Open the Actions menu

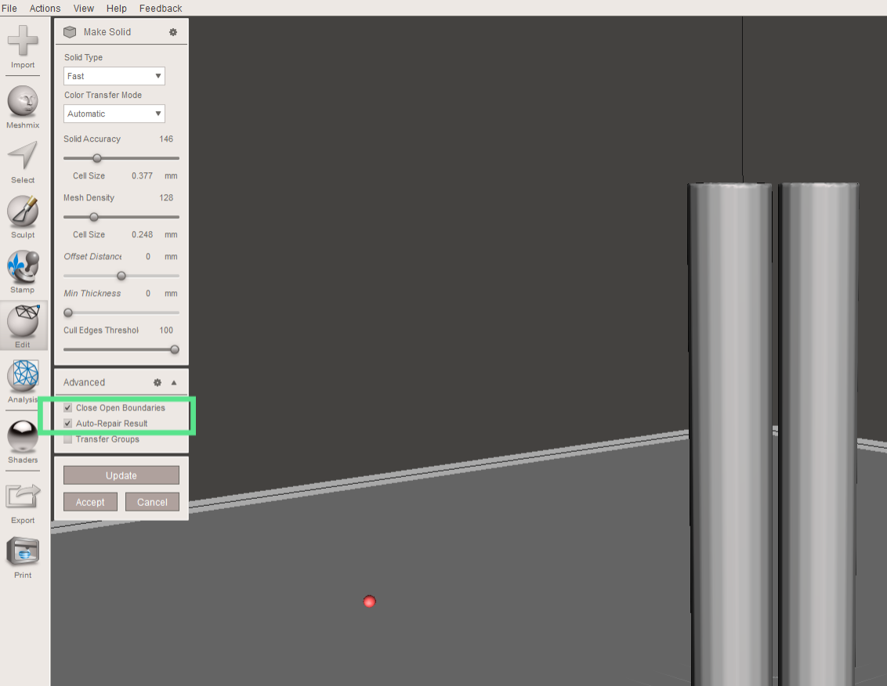pos(45,8)
